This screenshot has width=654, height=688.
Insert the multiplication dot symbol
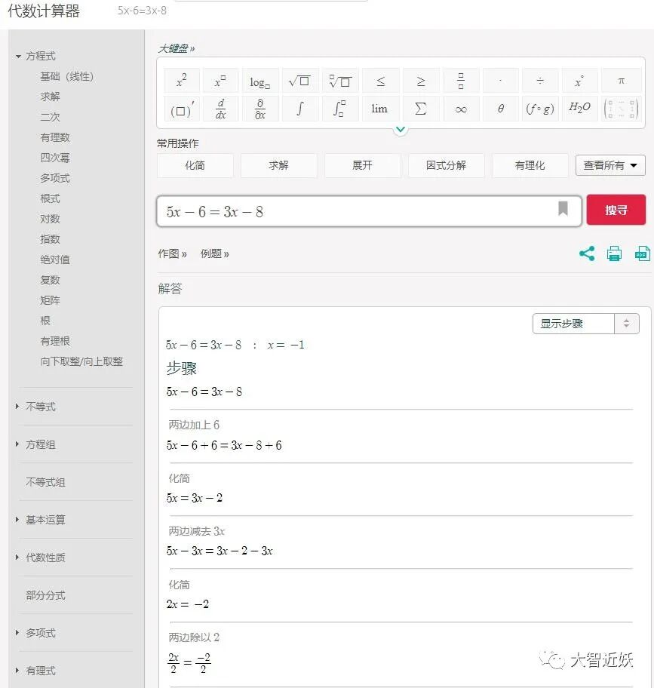tap(500, 81)
